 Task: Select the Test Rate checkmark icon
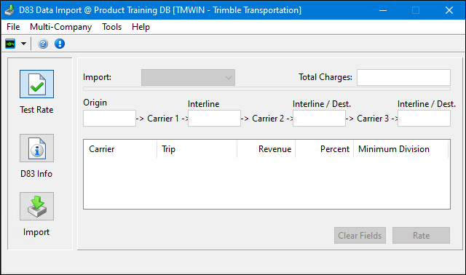click(37, 84)
